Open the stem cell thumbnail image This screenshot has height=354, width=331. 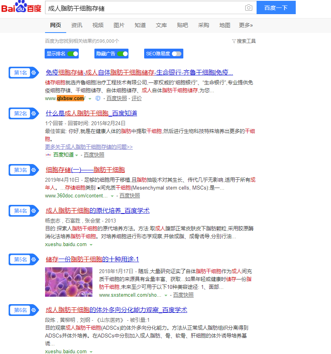pyautogui.click(x=69, y=282)
